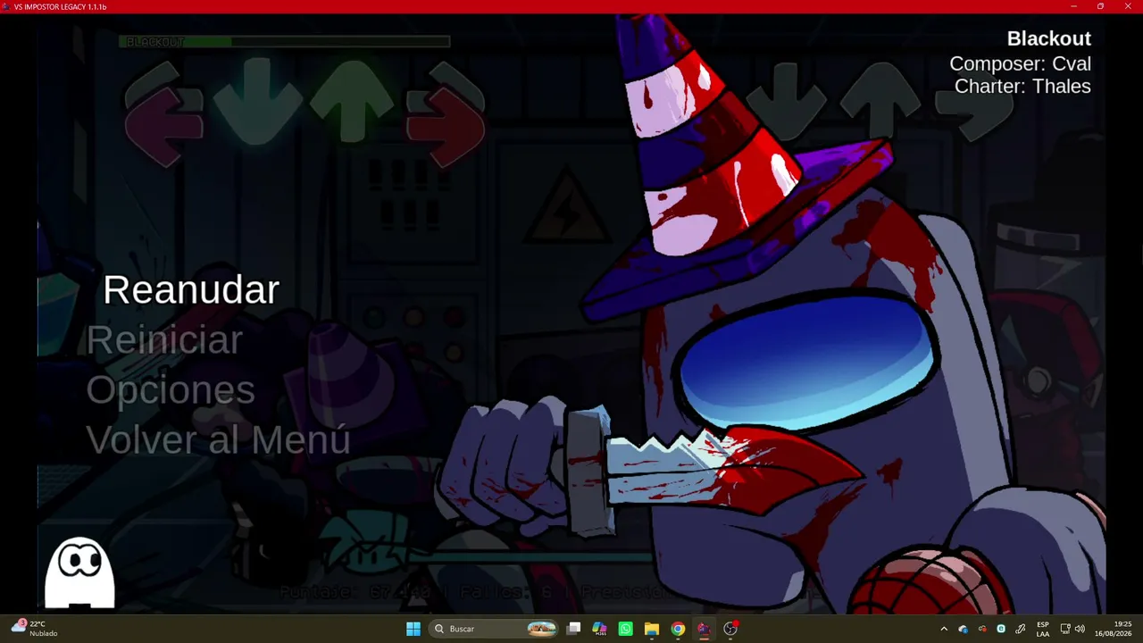Close the VS Impostor Legacy window

click(1128, 6)
